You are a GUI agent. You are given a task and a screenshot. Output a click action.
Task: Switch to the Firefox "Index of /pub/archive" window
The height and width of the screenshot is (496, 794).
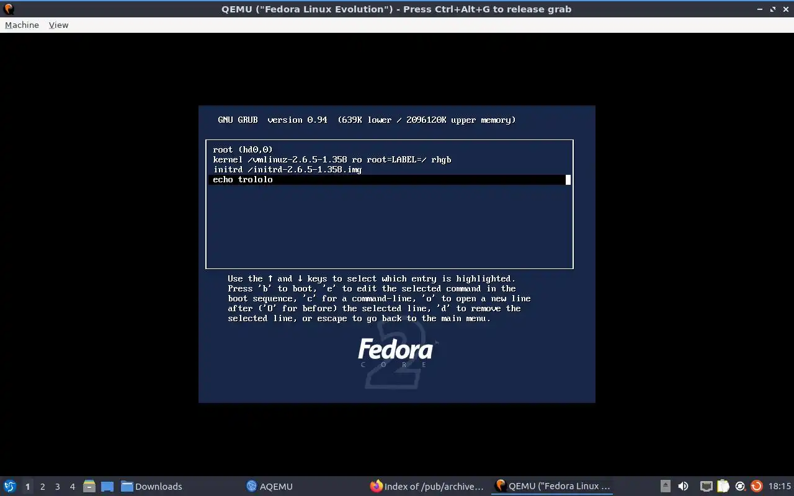tap(427, 486)
